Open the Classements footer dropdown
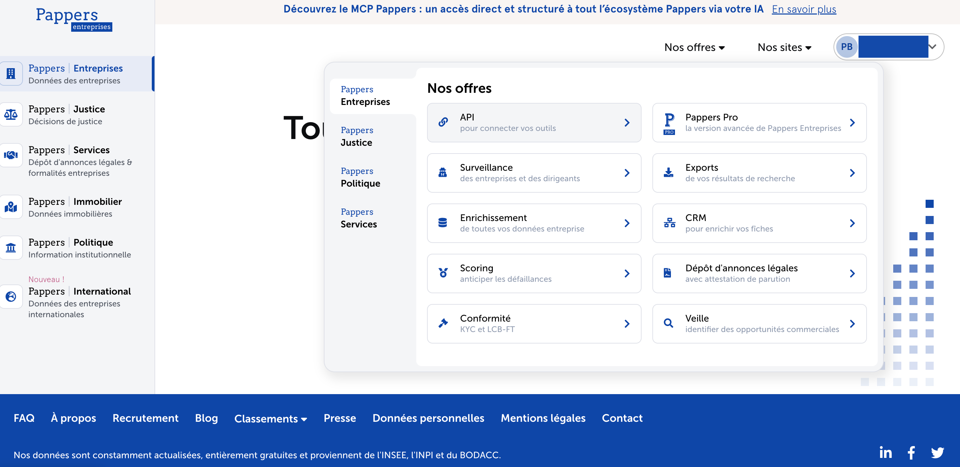Viewport: 960px width, 467px height. tap(271, 418)
